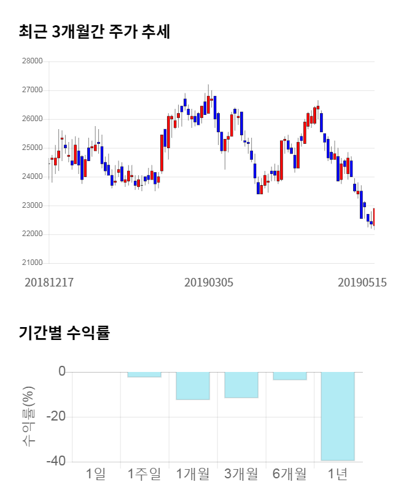Click the '최근 3개월간 주가 추세' chart title

pyautogui.click(x=95, y=31)
